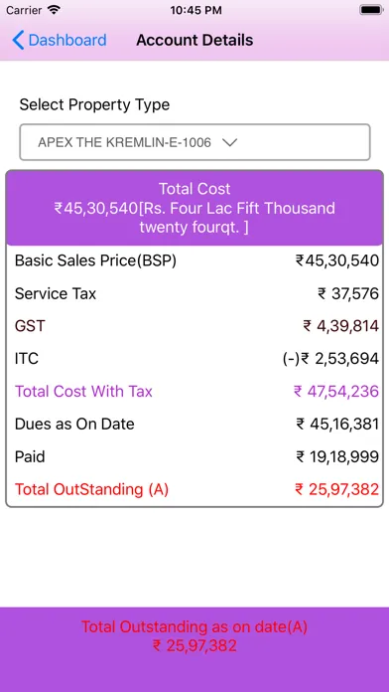Tap the Select Property Type label
389x692 pixels.
tap(94, 105)
